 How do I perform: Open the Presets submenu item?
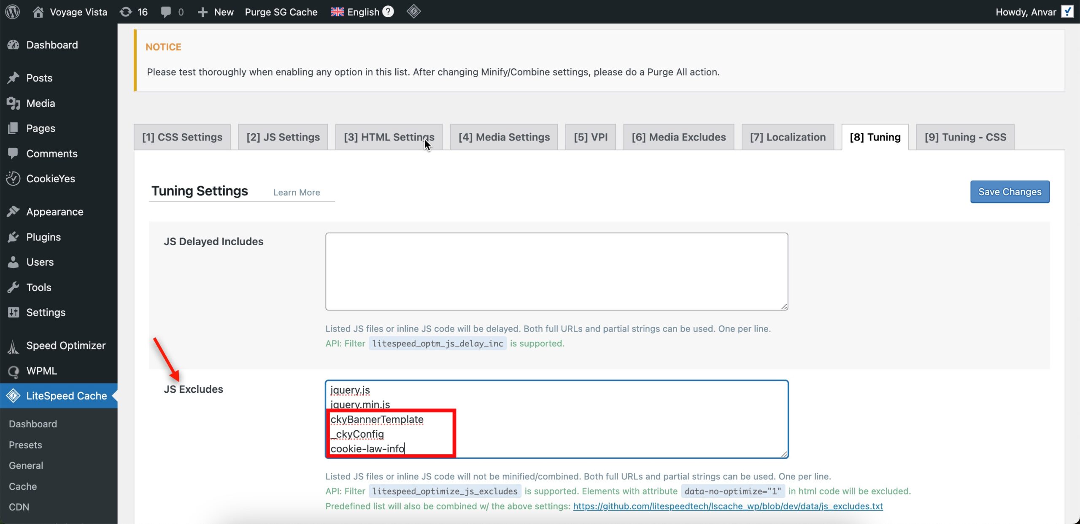click(x=25, y=445)
